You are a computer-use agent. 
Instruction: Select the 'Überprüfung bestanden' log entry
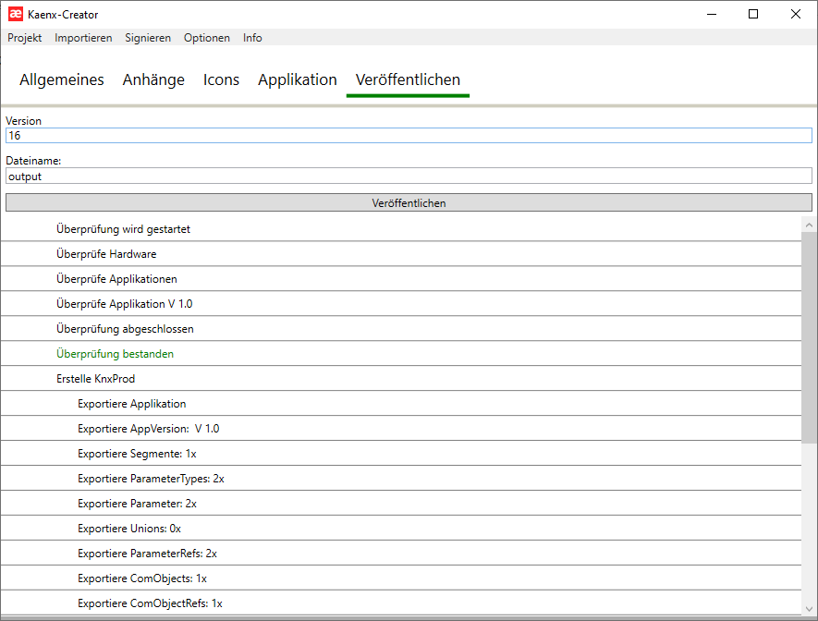[x=115, y=354]
